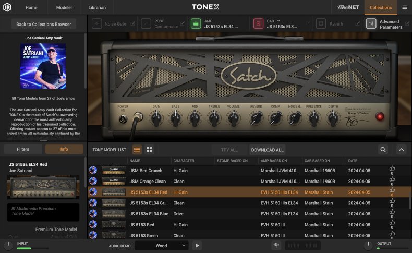Open the Wood audio demo dropdown
This screenshot has width=412, height=253.
(161, 246)
